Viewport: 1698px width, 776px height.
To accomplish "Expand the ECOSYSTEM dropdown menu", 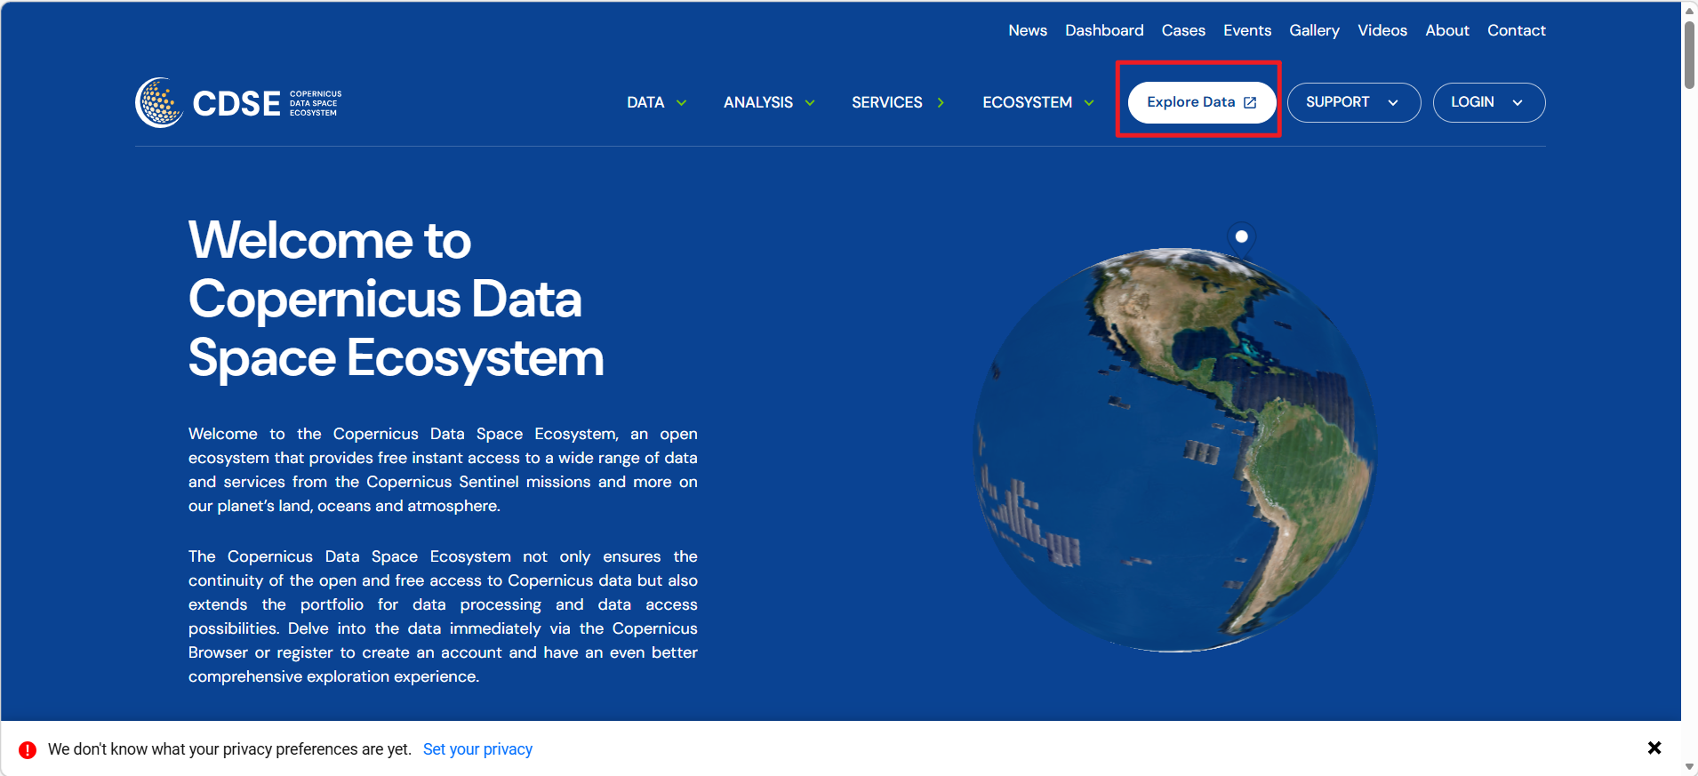I will point(1038,102).
